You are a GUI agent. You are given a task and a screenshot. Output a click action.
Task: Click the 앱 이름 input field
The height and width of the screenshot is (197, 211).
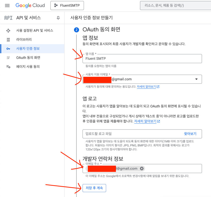point(142,58)
